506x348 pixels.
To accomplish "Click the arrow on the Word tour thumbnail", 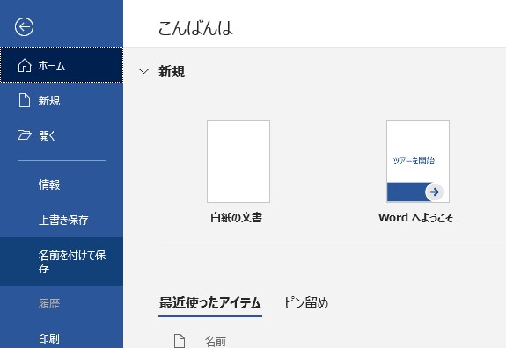I will tap(435, 192).
